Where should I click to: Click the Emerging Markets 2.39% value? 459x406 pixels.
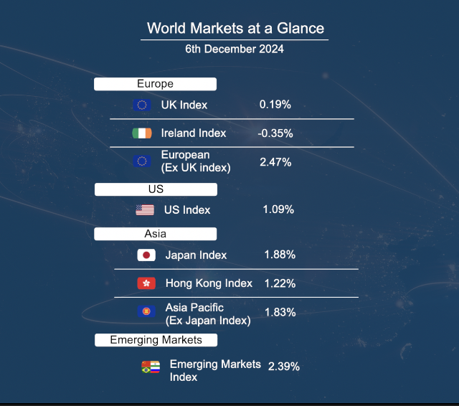[x=284, y=366]
